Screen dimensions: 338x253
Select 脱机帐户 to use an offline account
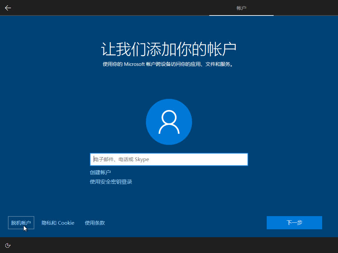21,223
